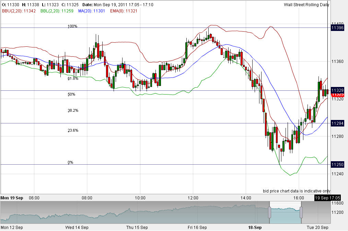Click 18-Sep in the navigator
Image resolution: width=348 pixels, height=231 pixels.
tap(255, 228)
